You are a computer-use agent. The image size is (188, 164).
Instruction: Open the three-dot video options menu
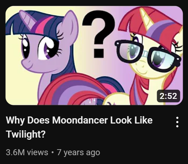177,122
